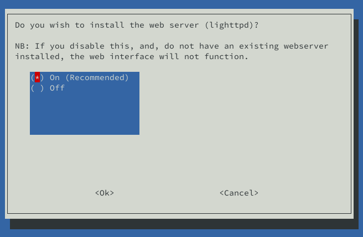The image size is (363, 237).
Task: Click the dark drop shadow below the dialog
Action: 181,224
